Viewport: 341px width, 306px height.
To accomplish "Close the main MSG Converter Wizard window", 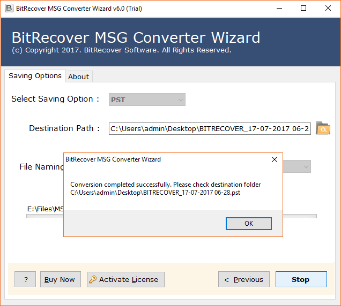I will click(x=328, y=8).
